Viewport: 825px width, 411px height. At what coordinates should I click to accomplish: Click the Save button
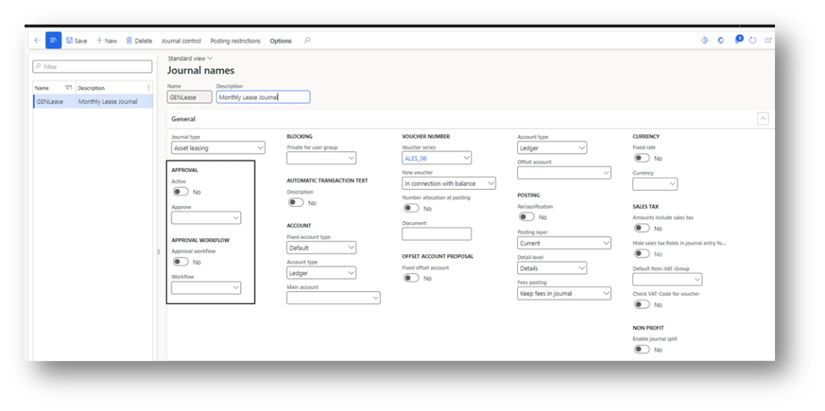(x=77, y=41)
